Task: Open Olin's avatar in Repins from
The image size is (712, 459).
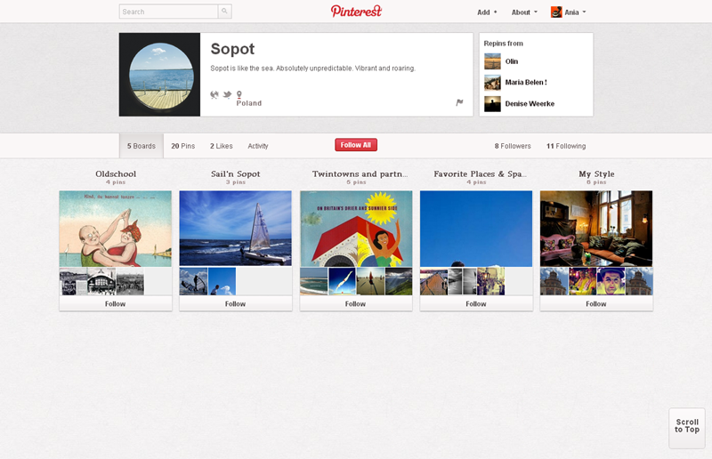Action: coord(492,61)
